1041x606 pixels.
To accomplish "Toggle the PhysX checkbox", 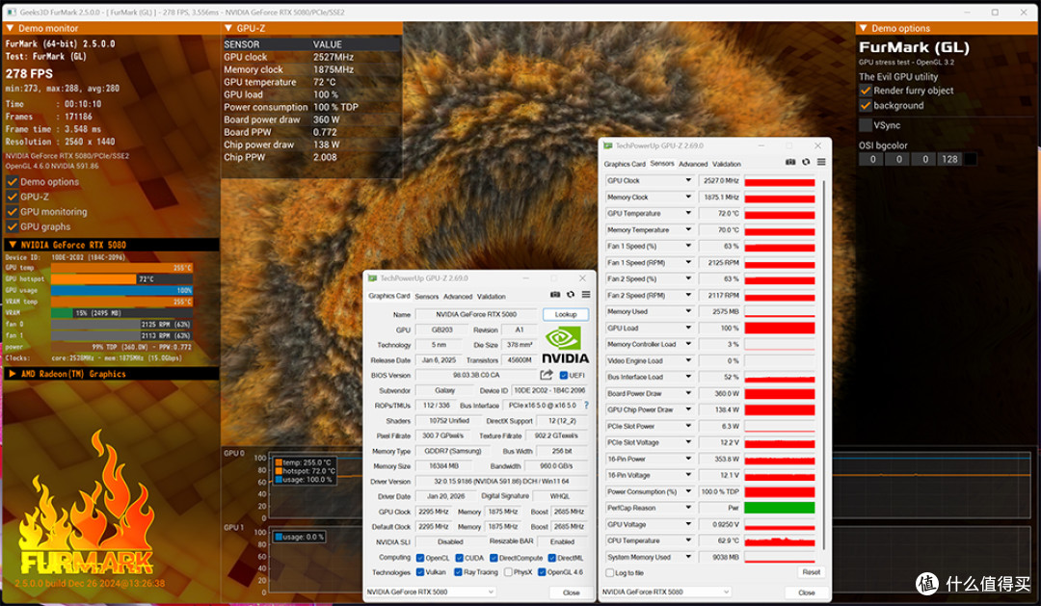I will (508, 572).
